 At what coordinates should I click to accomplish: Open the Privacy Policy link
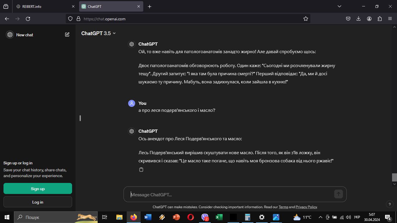click(306, 207)
